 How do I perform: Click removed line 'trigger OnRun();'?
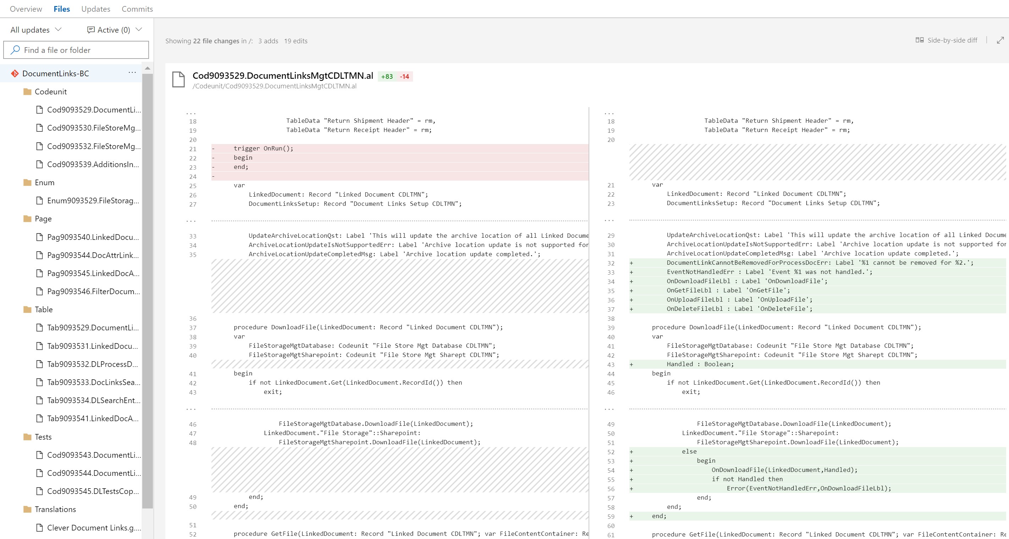[x=399, y=148]
